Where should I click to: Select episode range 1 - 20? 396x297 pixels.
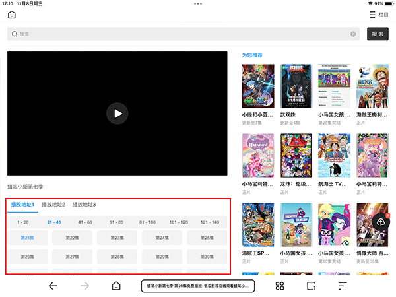23,222
